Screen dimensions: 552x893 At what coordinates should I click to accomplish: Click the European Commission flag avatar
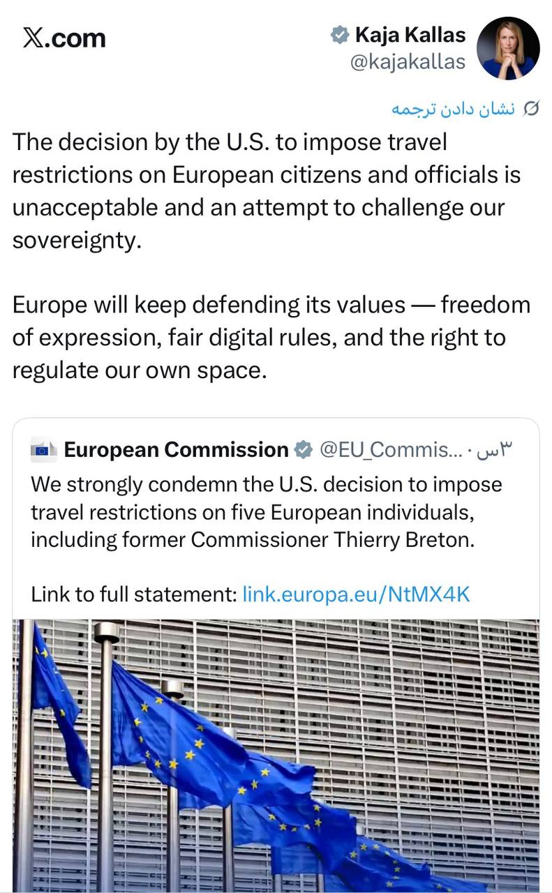(44, 451)
